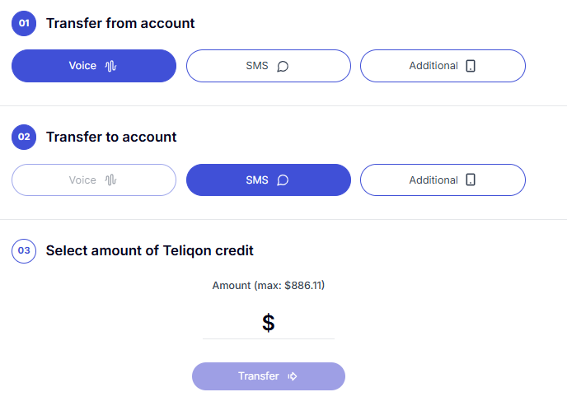This screenshot has height=406, width=567.
Task: Click the arrow icon on the Transfer button
Action: pyautogui.click(x=293, y=376)
